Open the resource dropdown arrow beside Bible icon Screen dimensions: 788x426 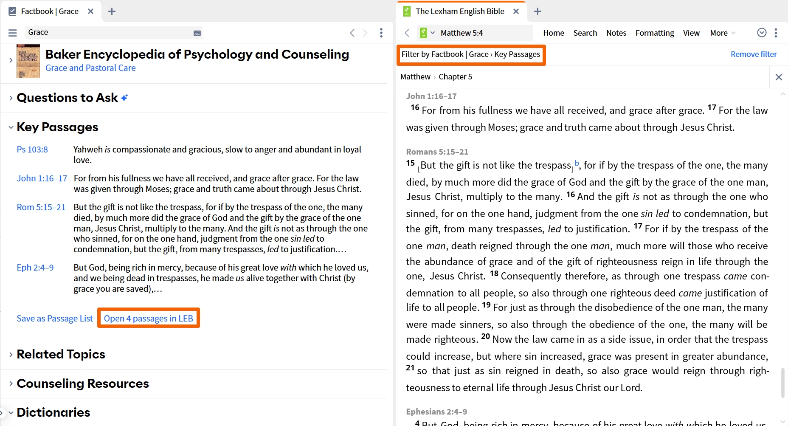pyautogui.click(x=433, y=33)
